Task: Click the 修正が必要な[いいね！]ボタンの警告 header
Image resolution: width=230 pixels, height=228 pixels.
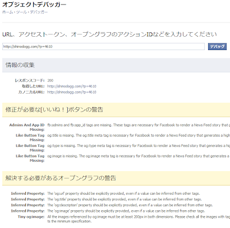Action: tap(116, 110)
